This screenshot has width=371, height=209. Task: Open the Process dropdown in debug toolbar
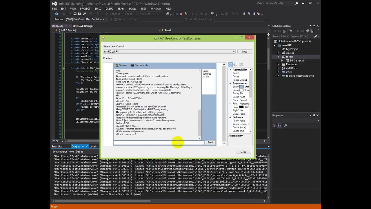[106, 19]
